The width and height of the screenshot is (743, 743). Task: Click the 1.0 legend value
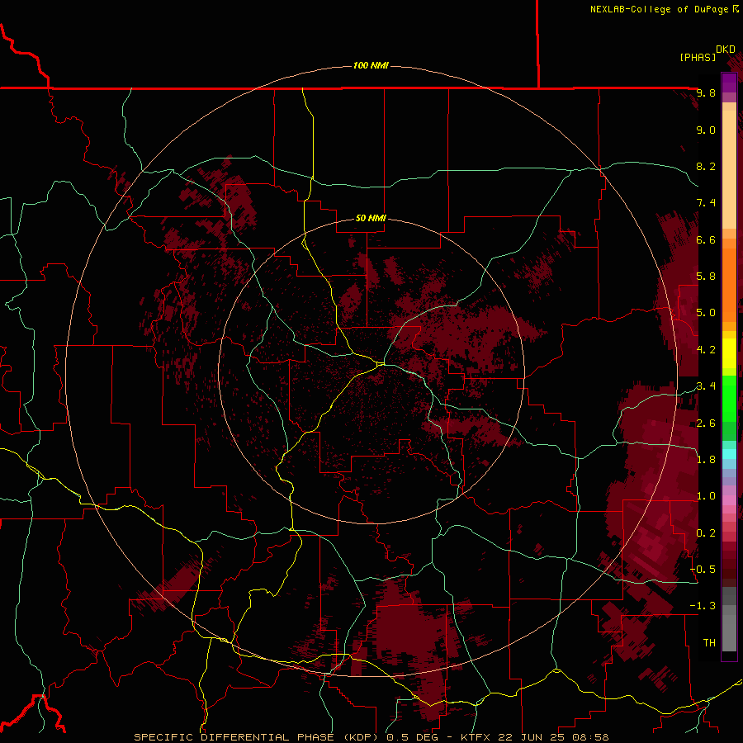tap(706, 496)
